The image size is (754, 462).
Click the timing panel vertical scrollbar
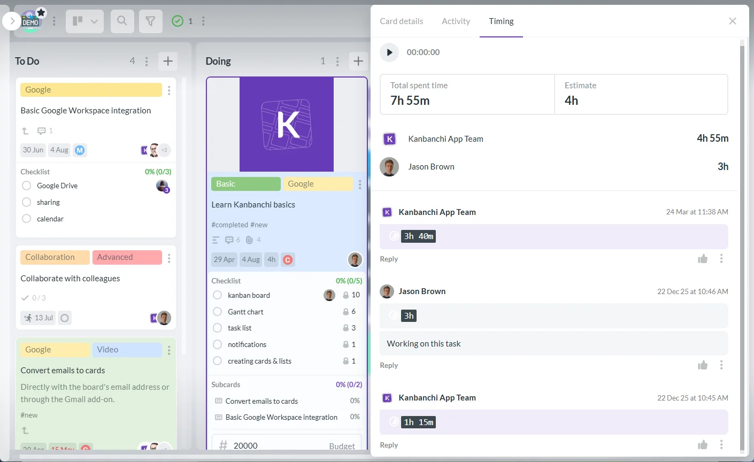(742, 246)
